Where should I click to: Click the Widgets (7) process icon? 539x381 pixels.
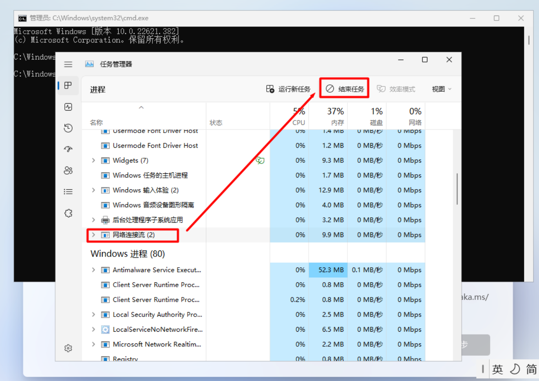105,160
